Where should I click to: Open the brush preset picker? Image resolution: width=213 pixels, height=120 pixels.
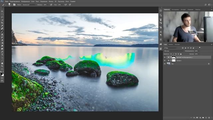point(9,5)
